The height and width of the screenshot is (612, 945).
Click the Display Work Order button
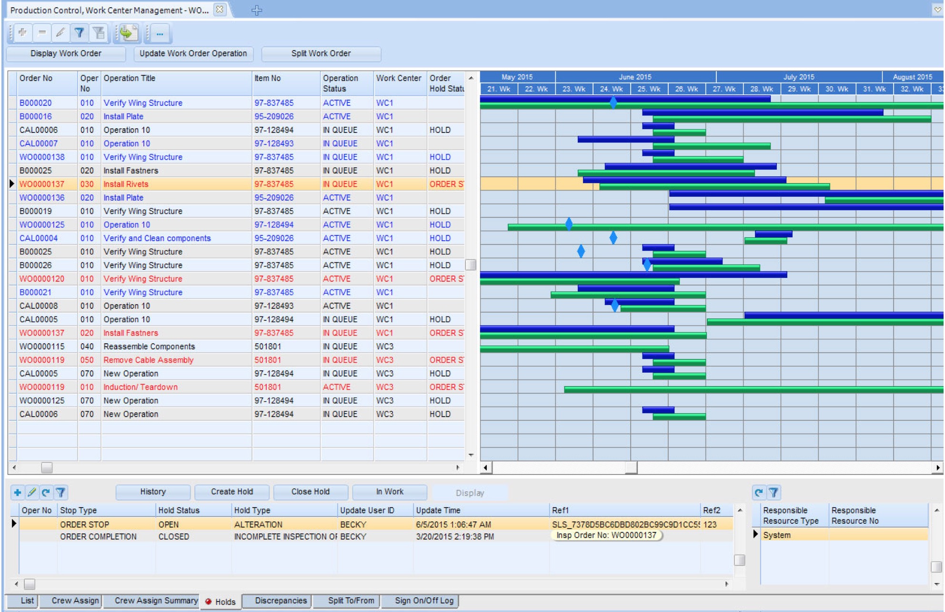[x=66, y=54]
